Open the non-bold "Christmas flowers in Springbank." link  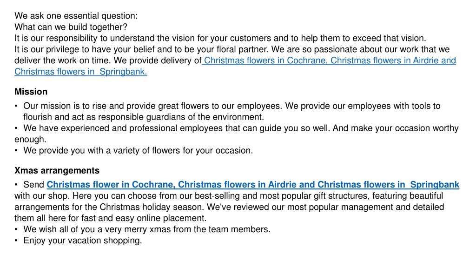pyautogui.click(x=81, y=72)
